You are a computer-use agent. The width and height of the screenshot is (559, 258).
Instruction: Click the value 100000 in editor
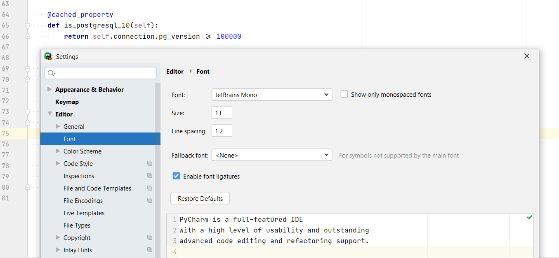coord(229,36)
